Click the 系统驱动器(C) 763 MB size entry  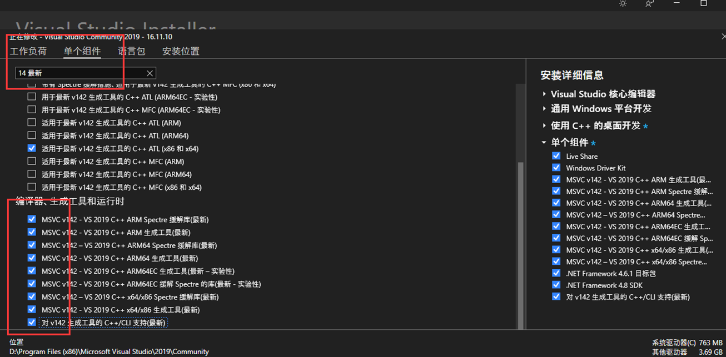688,343
